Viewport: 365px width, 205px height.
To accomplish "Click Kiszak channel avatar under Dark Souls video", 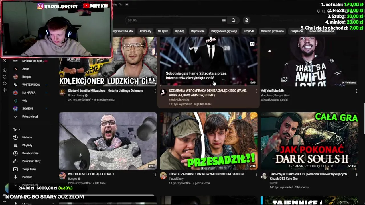I will tap(264, 175).
